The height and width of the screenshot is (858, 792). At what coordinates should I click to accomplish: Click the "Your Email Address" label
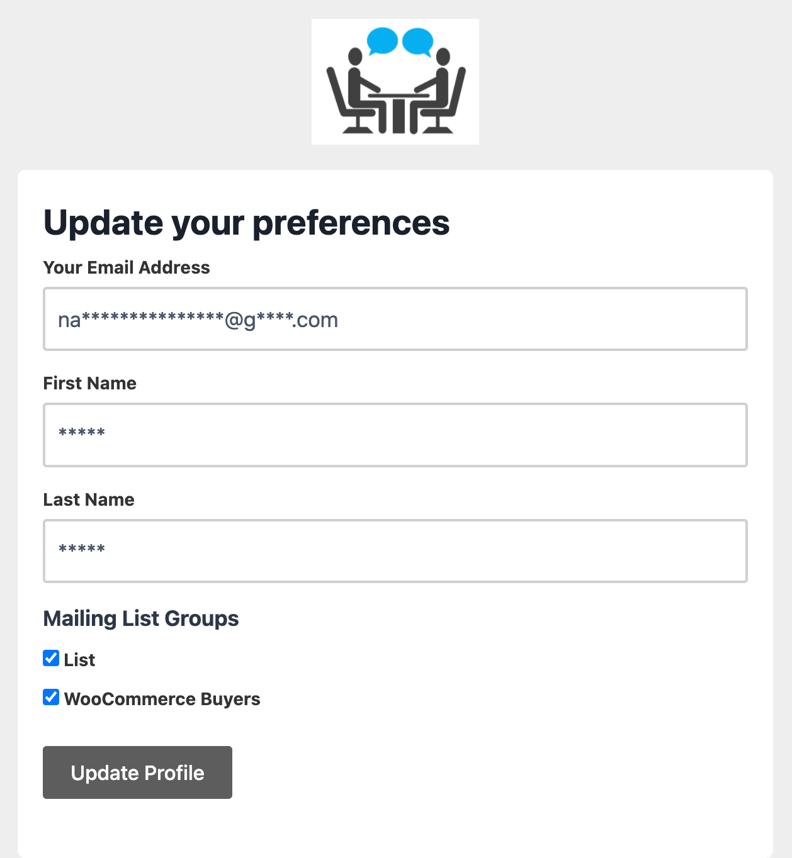coord(127,267)
